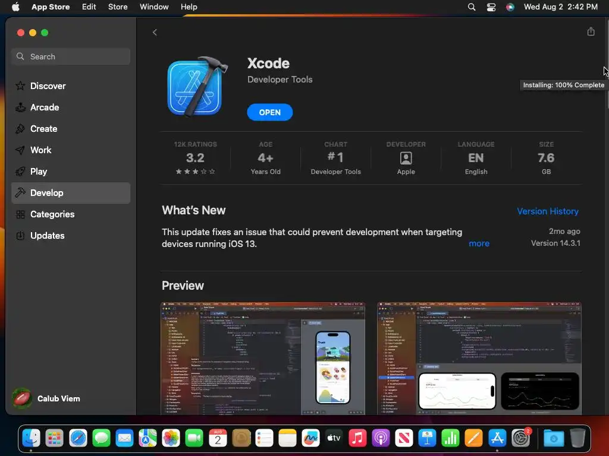Image resolution: width=609 pixels, height=456 pixels.
Task: Open Numbers from the Dock
Action: click(x=451, y=438)
